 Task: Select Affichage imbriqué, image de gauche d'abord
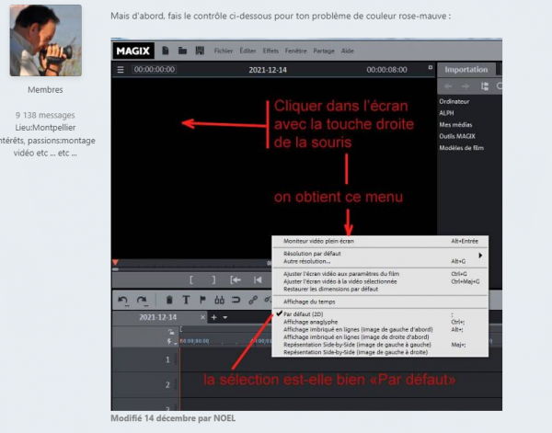click(x=380, y=330)
